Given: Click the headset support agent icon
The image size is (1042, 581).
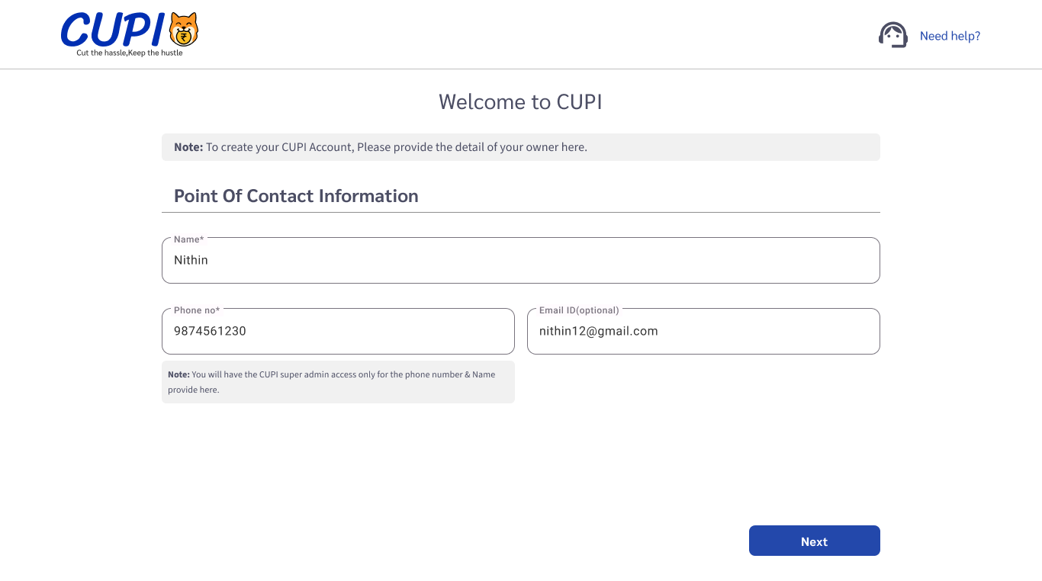Looking at the screenshot, I should pyautogui.click(x=892, y=35).
